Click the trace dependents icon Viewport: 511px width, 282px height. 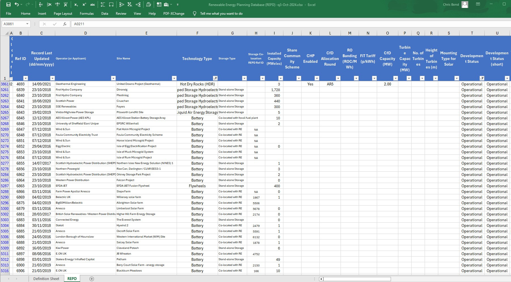(138, 5)
